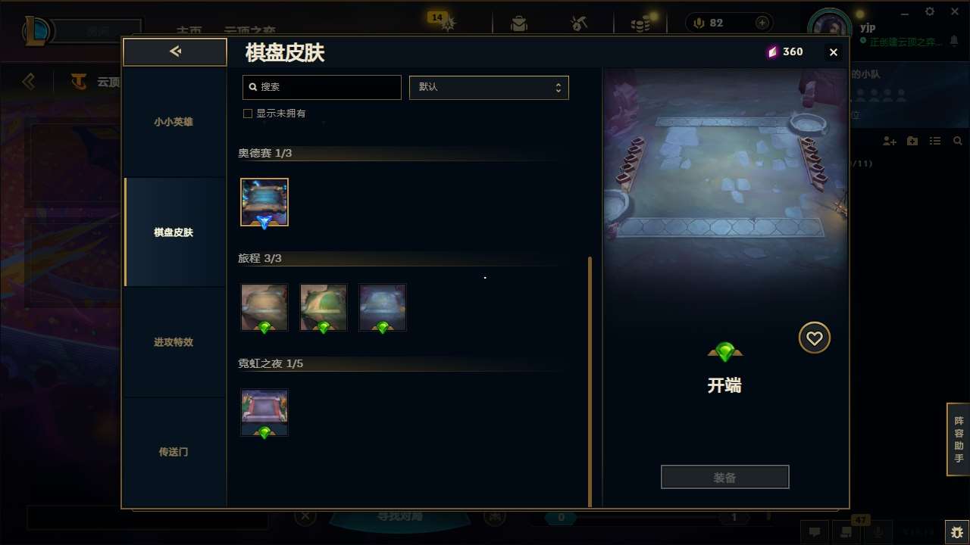Click the board list vertical scrollbar
This screenshot has height=545, width=970.
(x=590, y=381)
